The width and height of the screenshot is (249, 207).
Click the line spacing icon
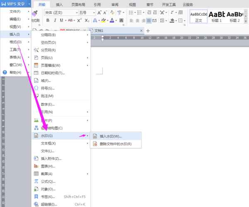pyautogui.click(x=162, y=21)
